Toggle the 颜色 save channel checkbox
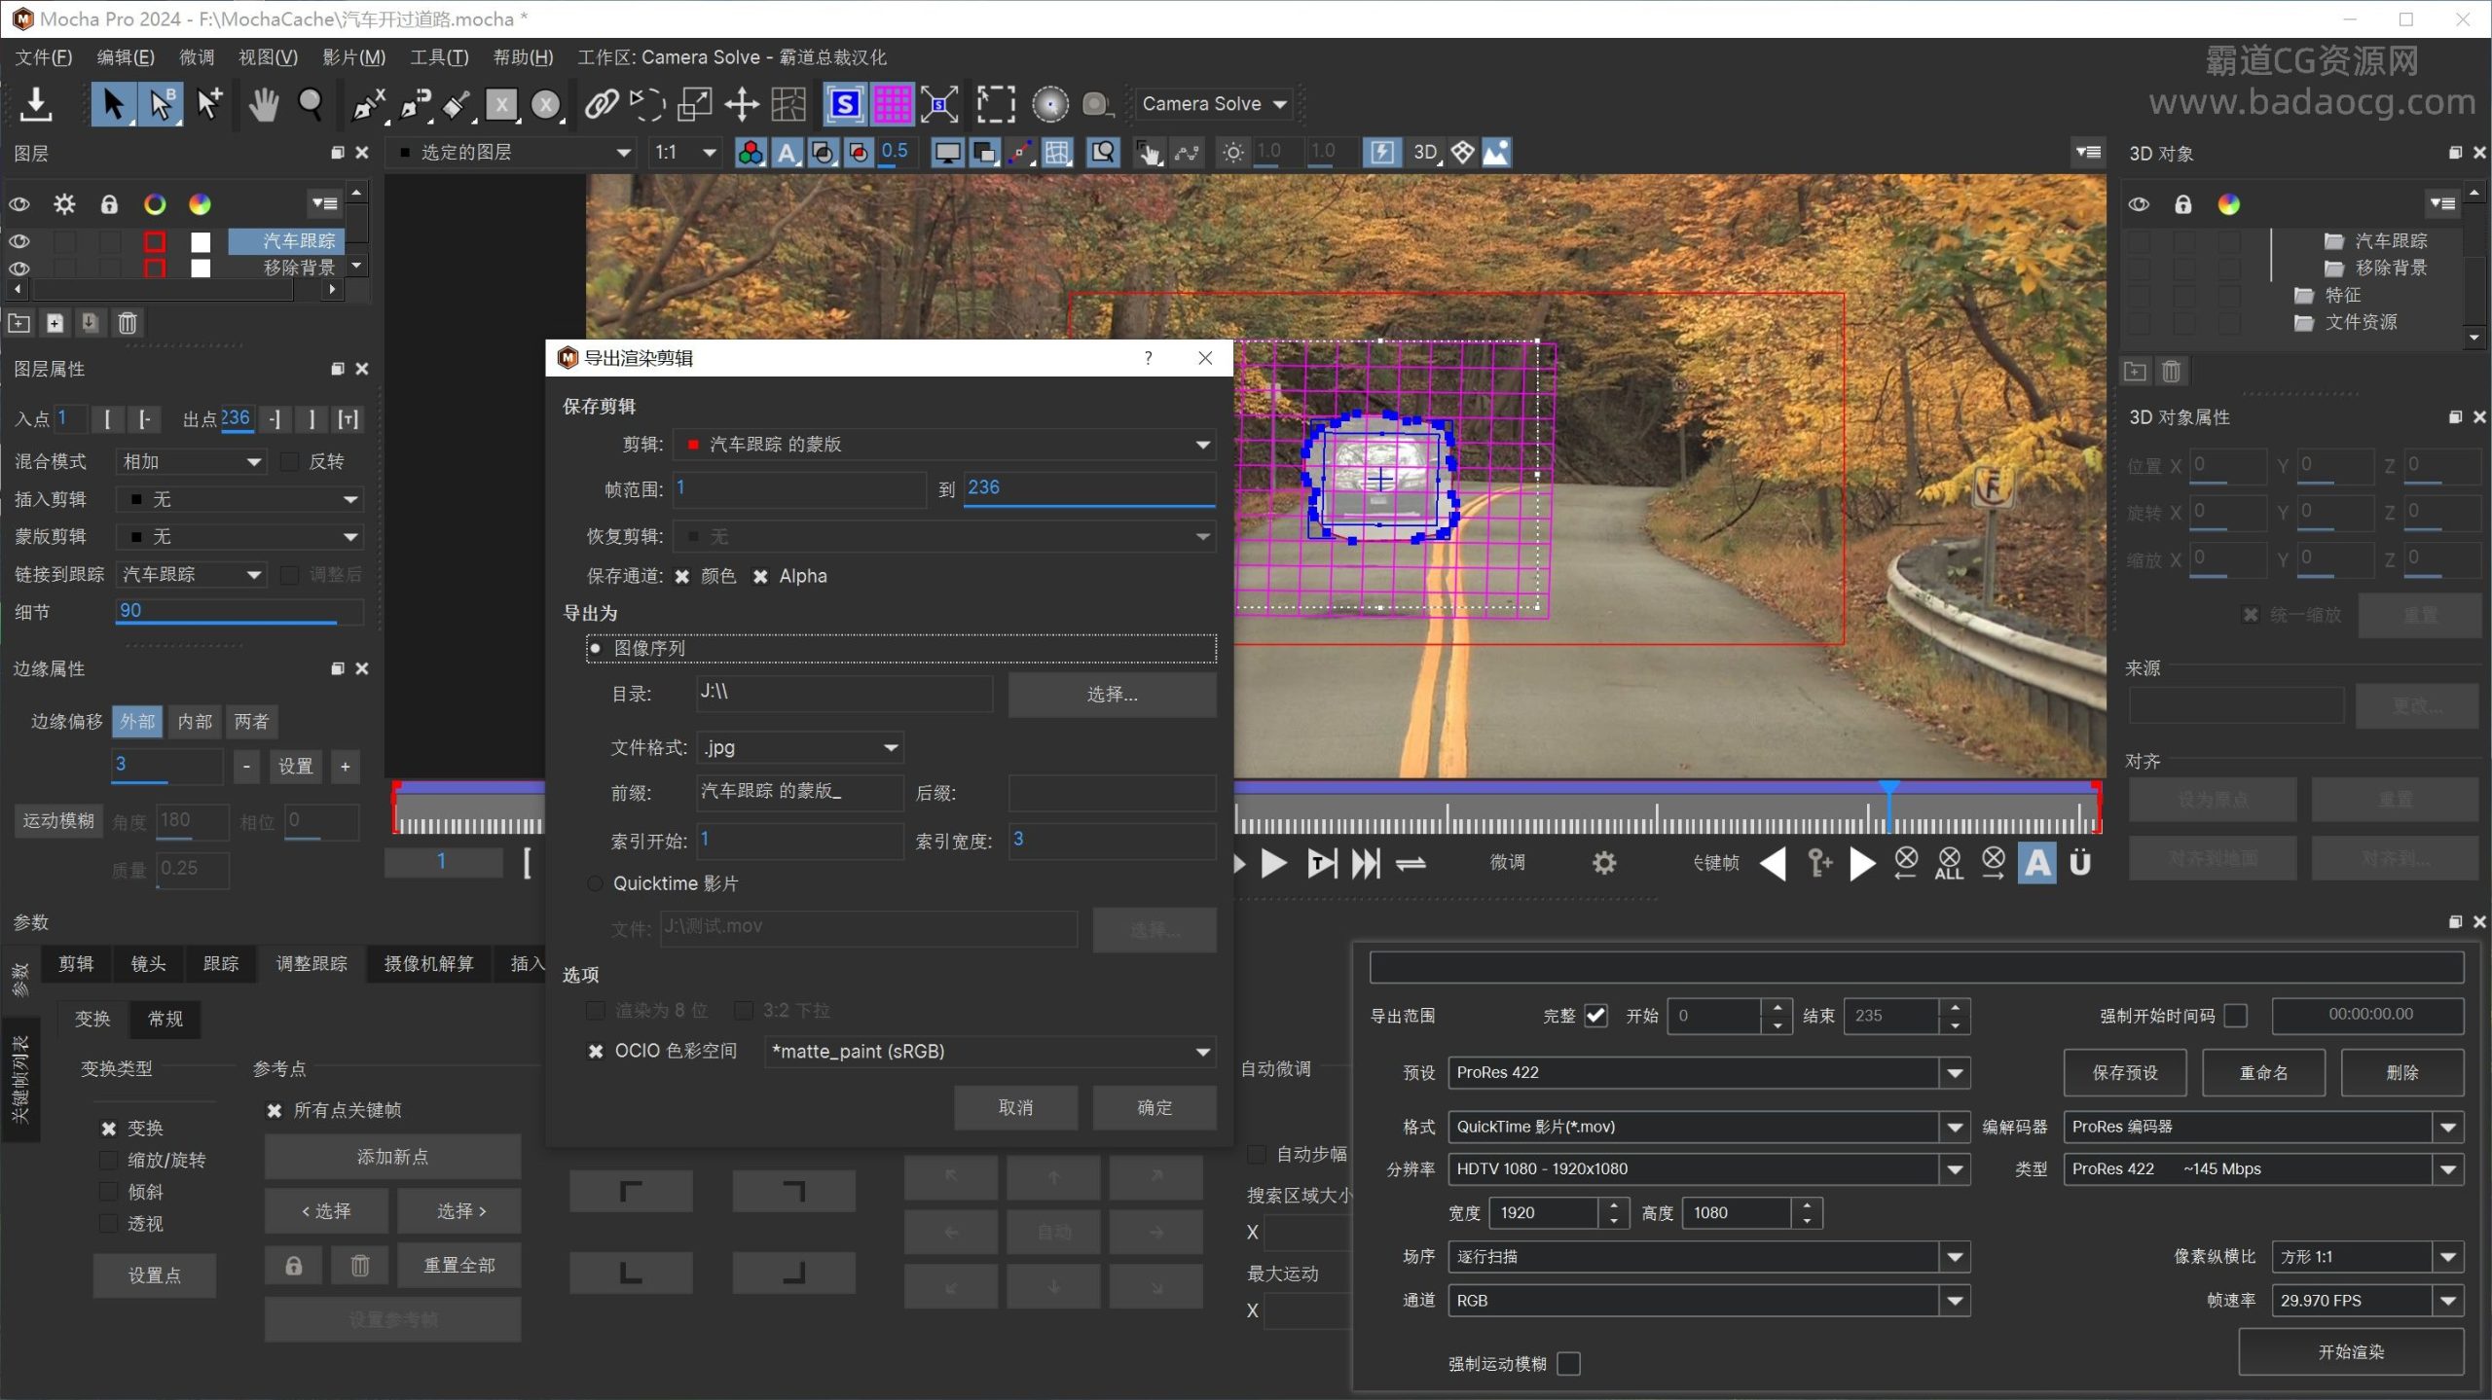 pos(682,577)
